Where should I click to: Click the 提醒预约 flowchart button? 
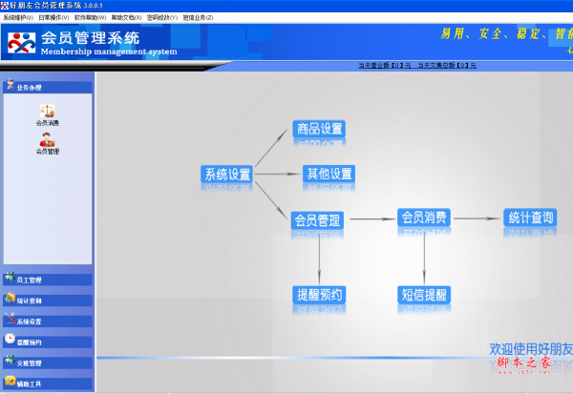click(319, 295)
